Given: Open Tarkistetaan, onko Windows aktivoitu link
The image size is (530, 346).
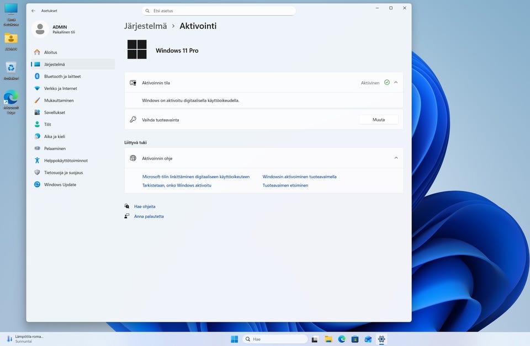Looking at the screenshot, I should tap(177, 185).
